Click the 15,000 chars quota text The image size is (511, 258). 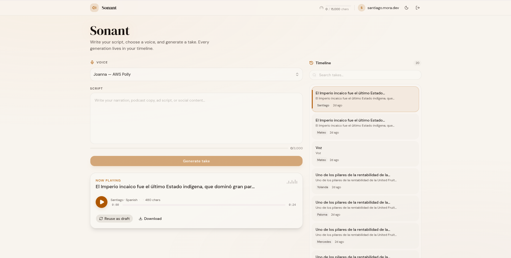click(340, 9)
